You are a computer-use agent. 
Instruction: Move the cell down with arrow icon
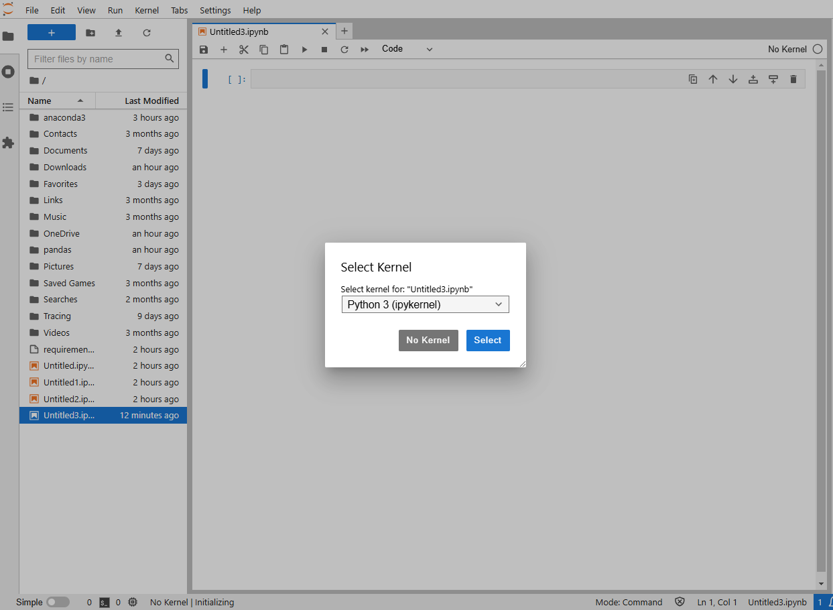point(733,79)
